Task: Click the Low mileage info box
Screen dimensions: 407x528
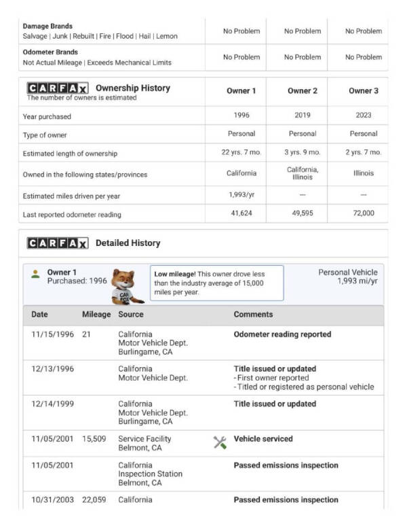Action: (217, 283)
